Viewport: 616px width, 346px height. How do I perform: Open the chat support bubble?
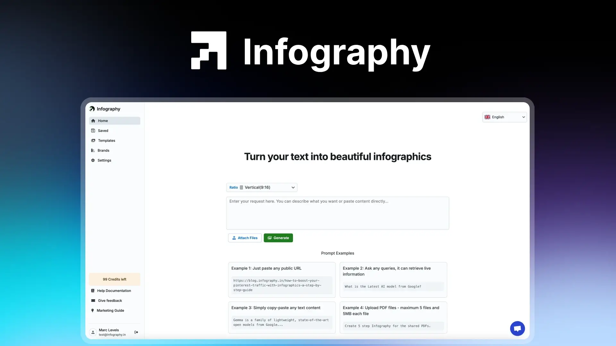pyautogui.click(x=517, y=328)
